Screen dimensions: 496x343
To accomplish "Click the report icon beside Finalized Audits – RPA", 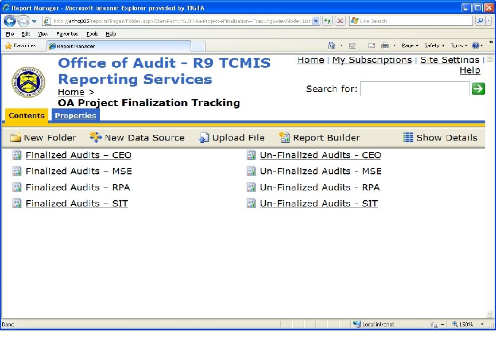I will (x=17, y=187).
